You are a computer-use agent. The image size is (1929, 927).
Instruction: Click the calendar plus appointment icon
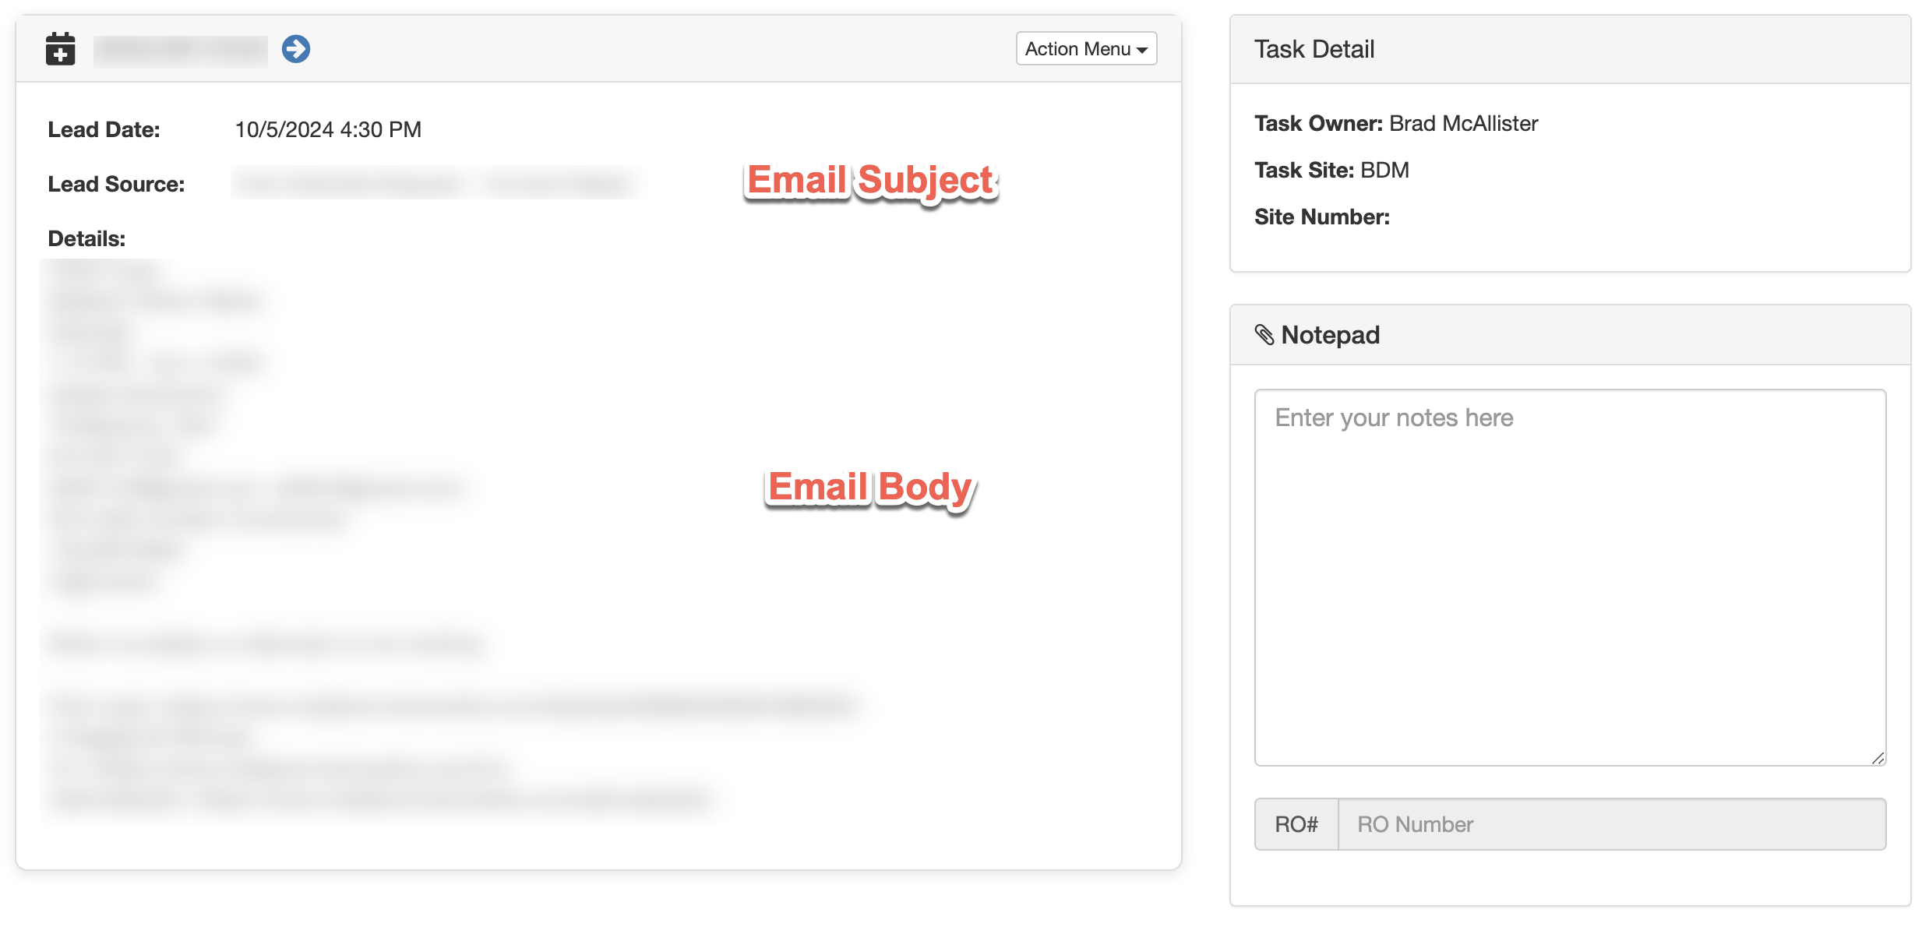[60, 49]
